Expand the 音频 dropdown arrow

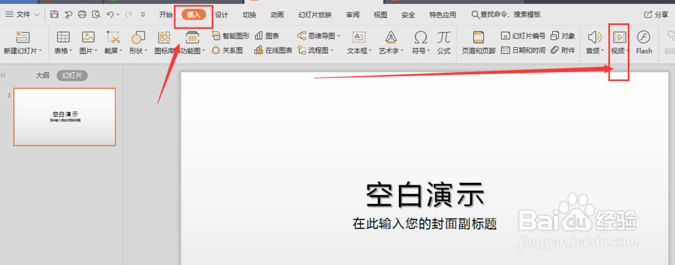click(x=603, y=51)
